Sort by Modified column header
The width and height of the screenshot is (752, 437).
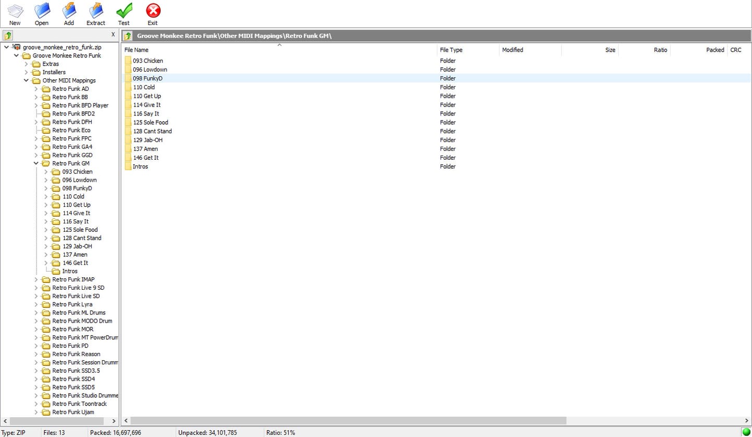(x=530, y=50)
